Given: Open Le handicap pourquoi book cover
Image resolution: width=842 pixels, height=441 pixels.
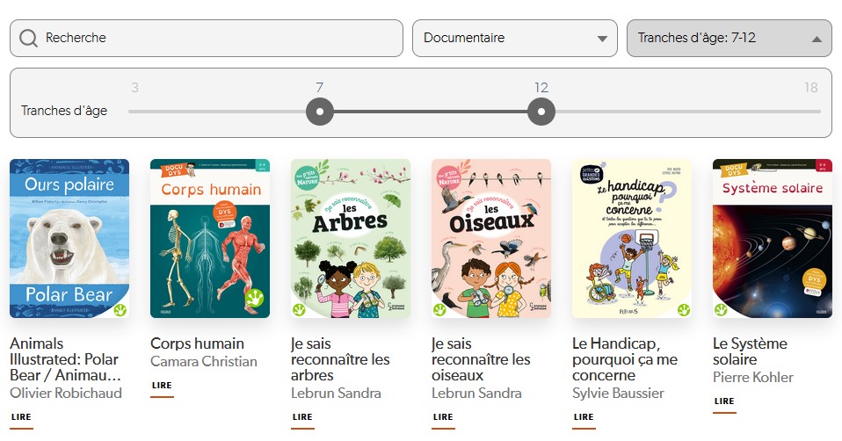Looking at the screenshot, I should 632,238.
